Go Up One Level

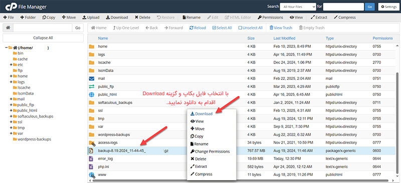(126, 28)
